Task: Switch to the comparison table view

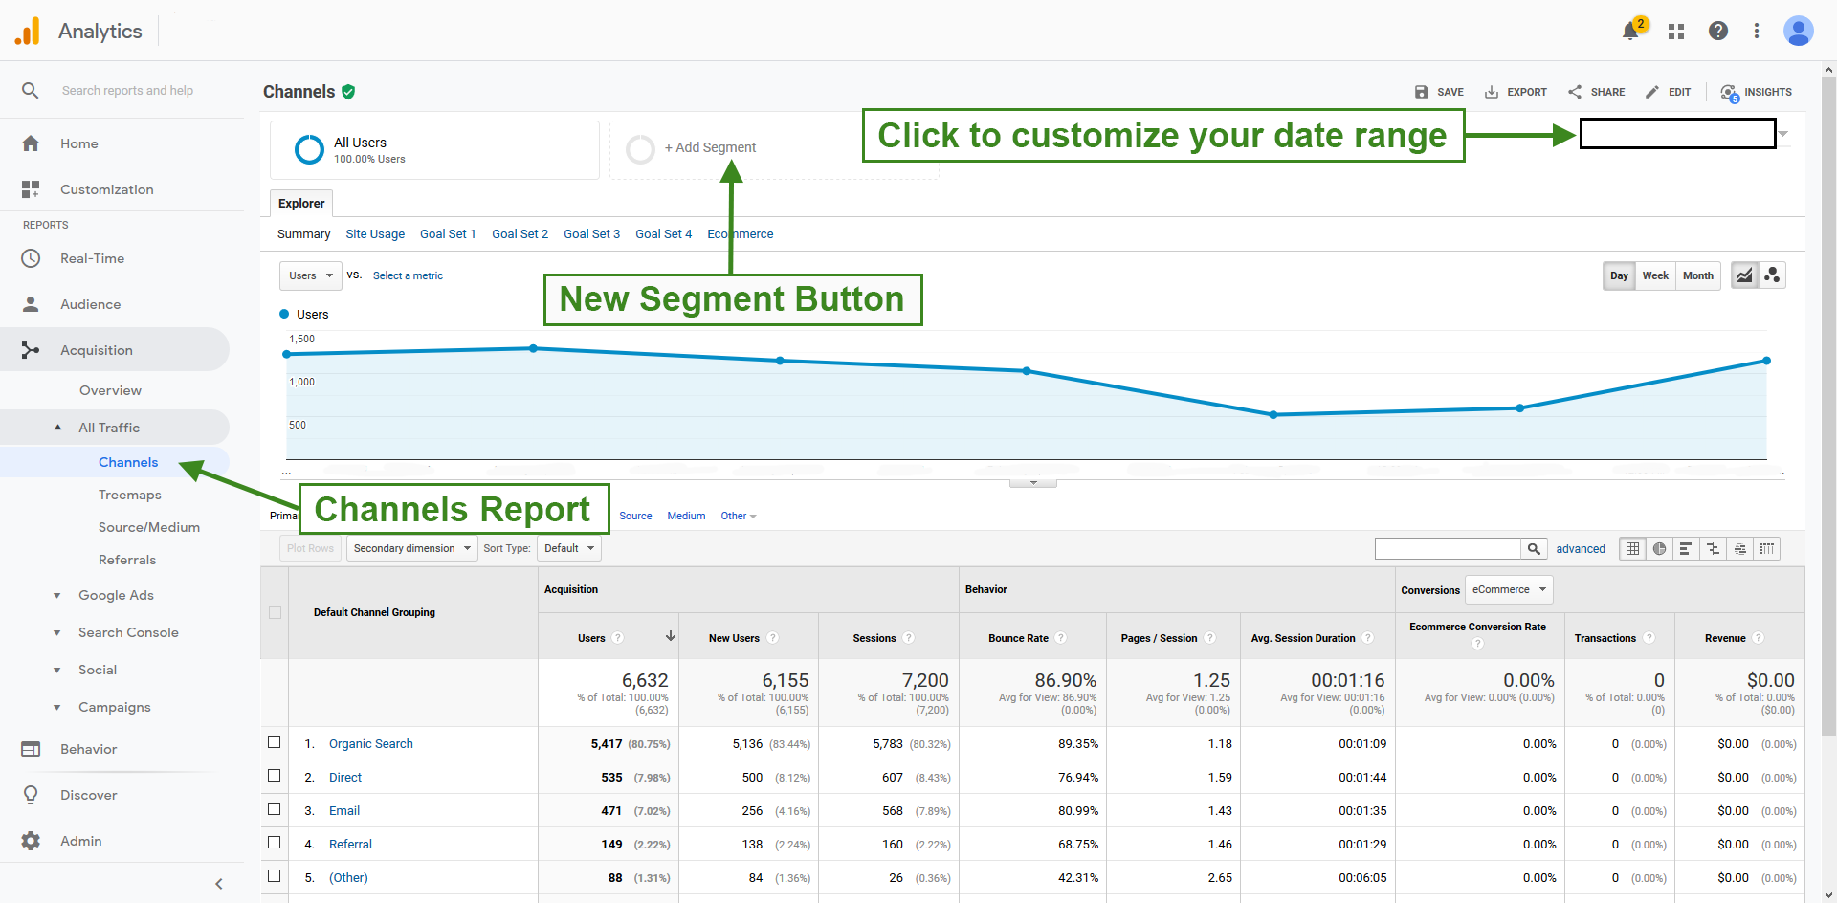Action: (1712, 548)
